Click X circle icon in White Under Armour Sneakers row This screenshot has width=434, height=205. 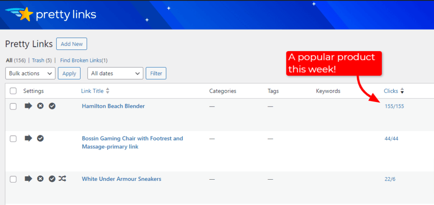pyautogui.click(x=40, y=179)
